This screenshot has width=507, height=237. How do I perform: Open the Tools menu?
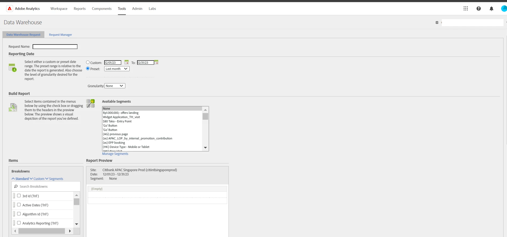122,9
